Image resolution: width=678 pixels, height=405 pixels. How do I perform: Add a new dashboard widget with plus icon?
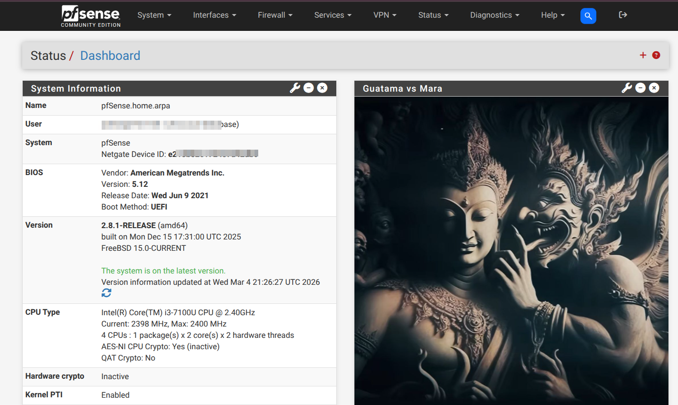[x=643, y=55]
